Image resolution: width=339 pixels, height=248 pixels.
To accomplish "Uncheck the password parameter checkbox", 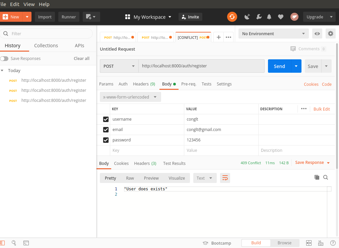I will pos(106,140).
